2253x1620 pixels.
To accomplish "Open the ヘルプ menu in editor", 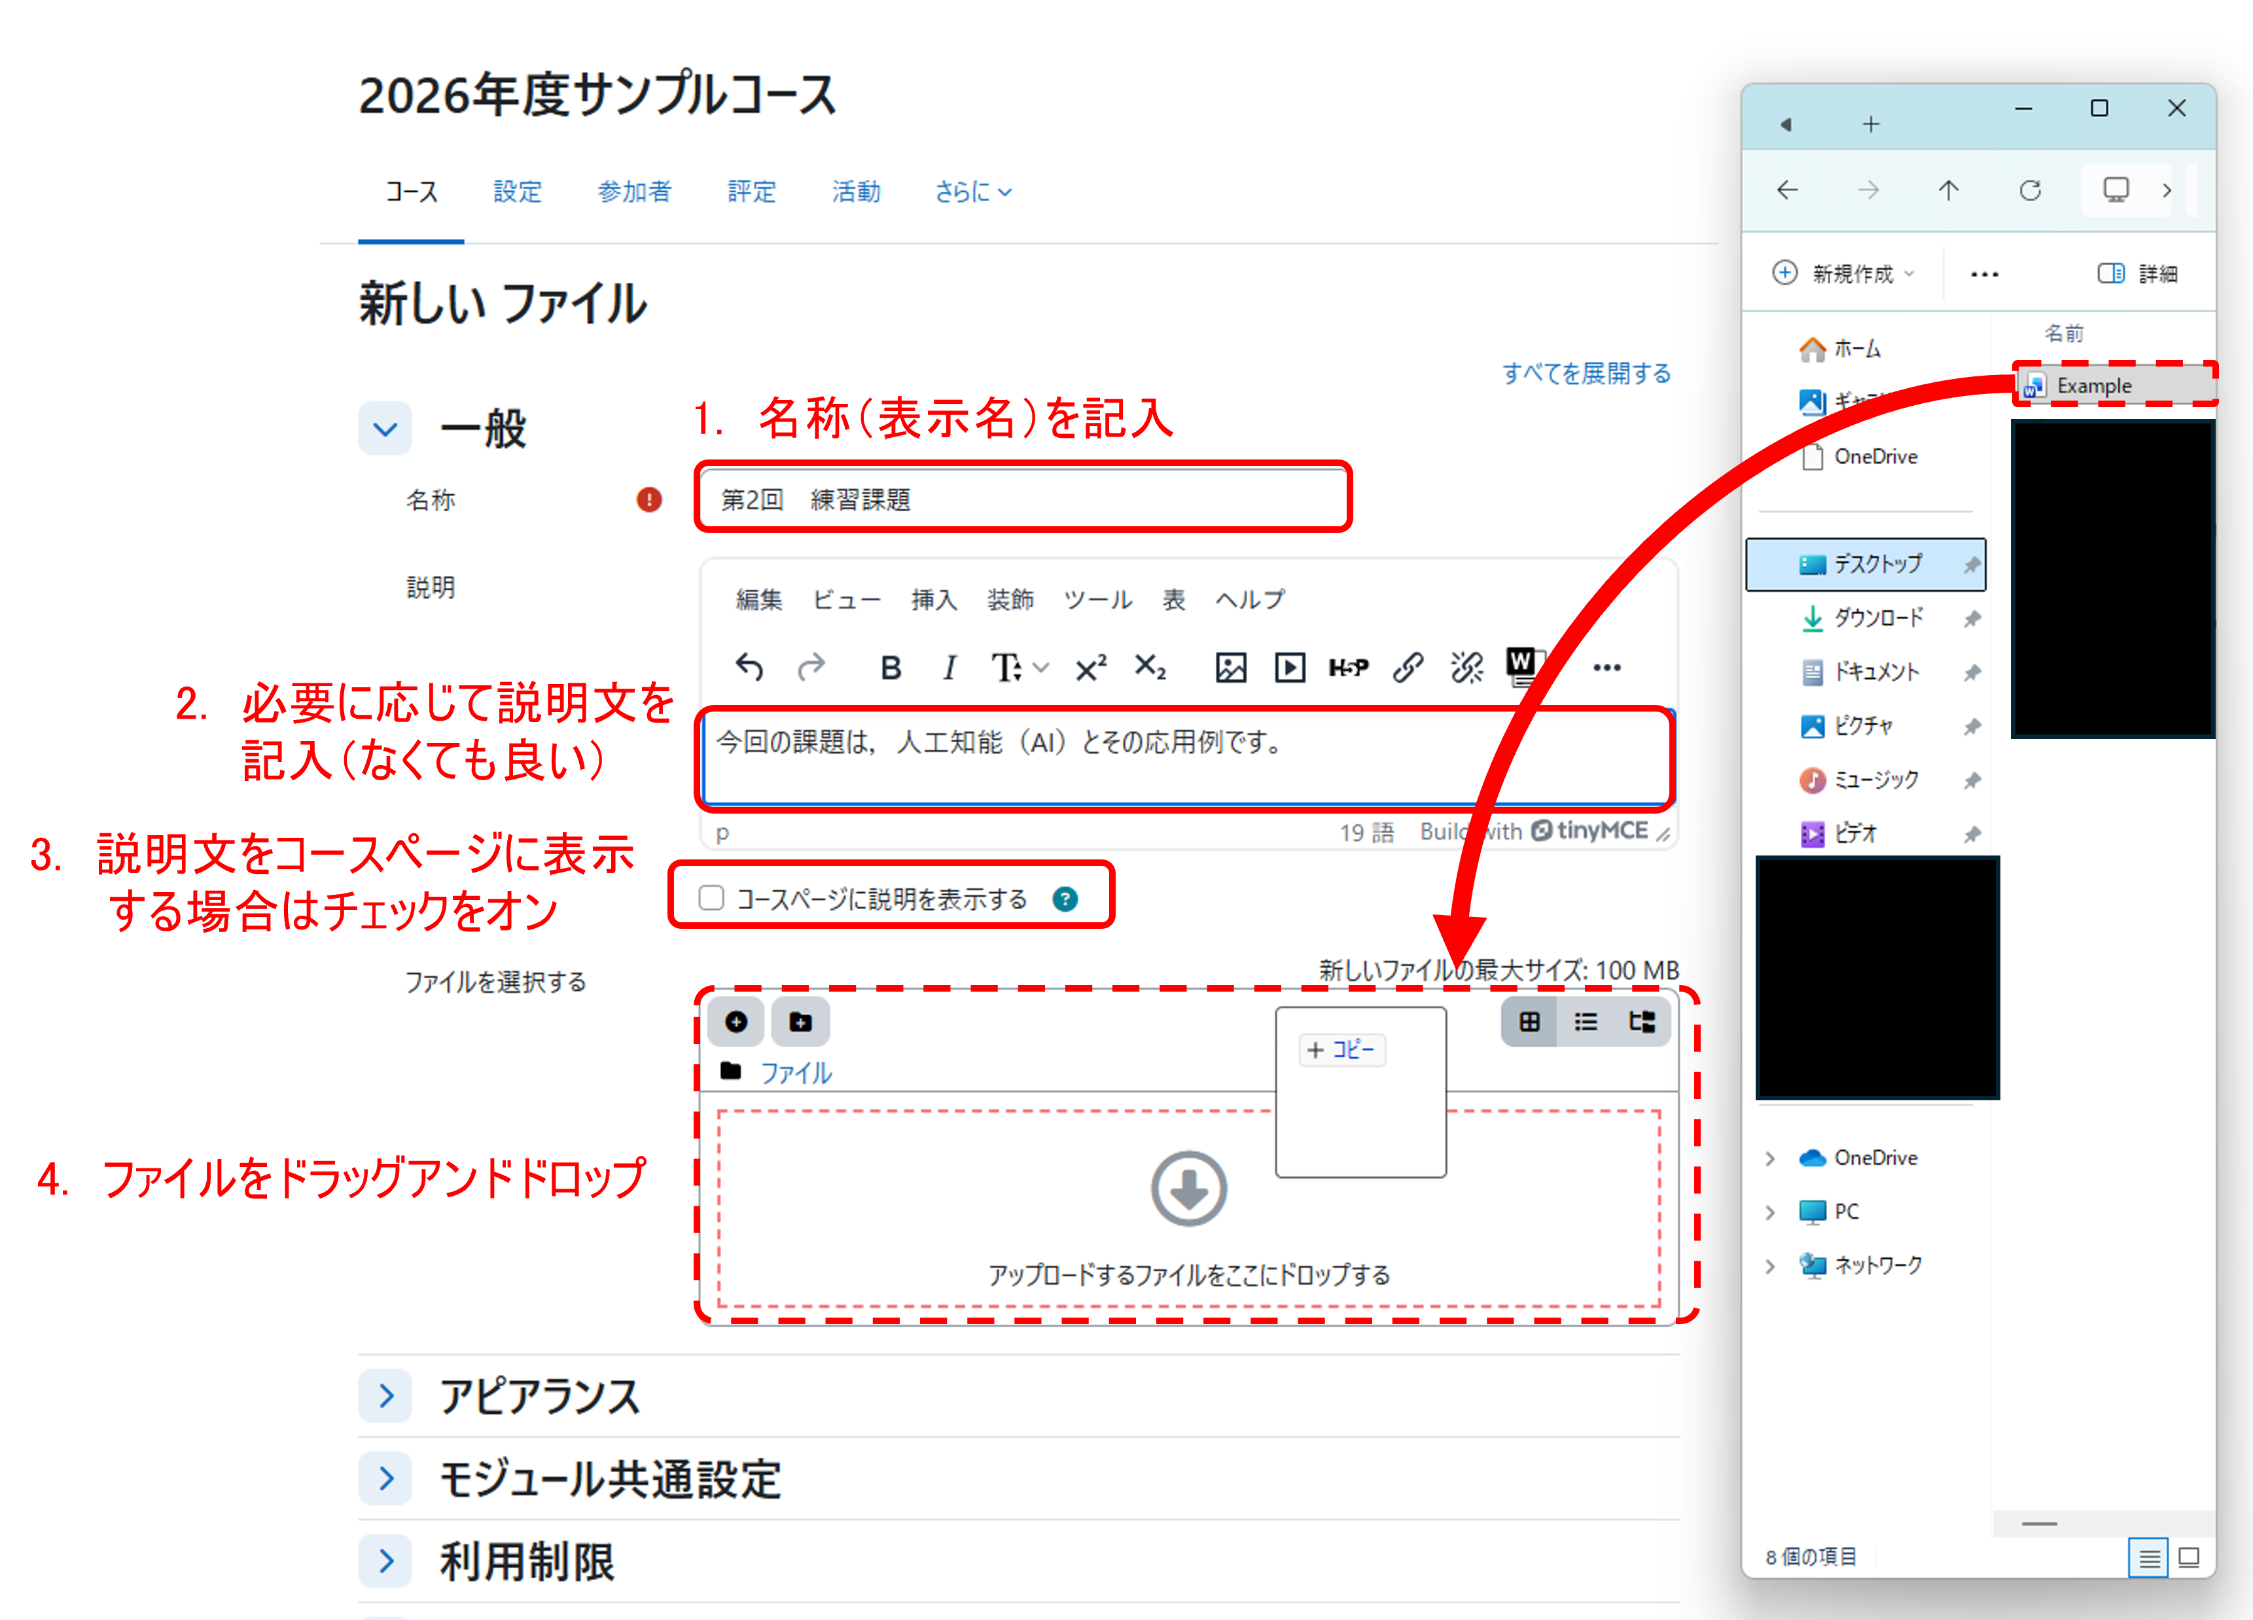I will pos(1250,600).
